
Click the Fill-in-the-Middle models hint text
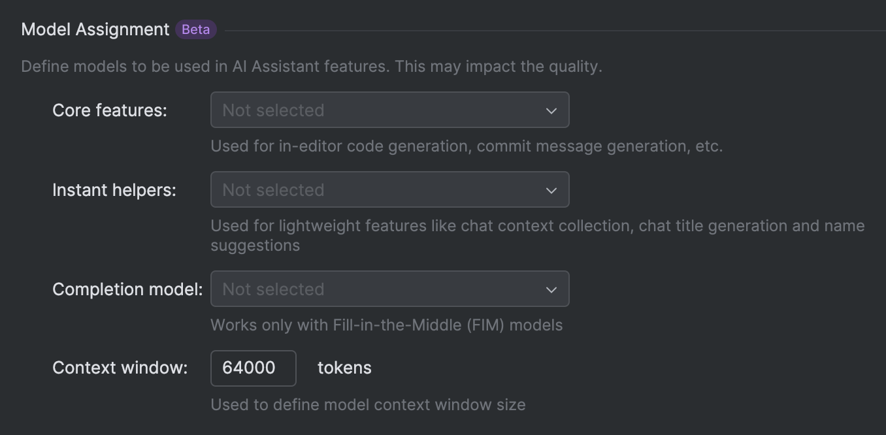point(386,325)
